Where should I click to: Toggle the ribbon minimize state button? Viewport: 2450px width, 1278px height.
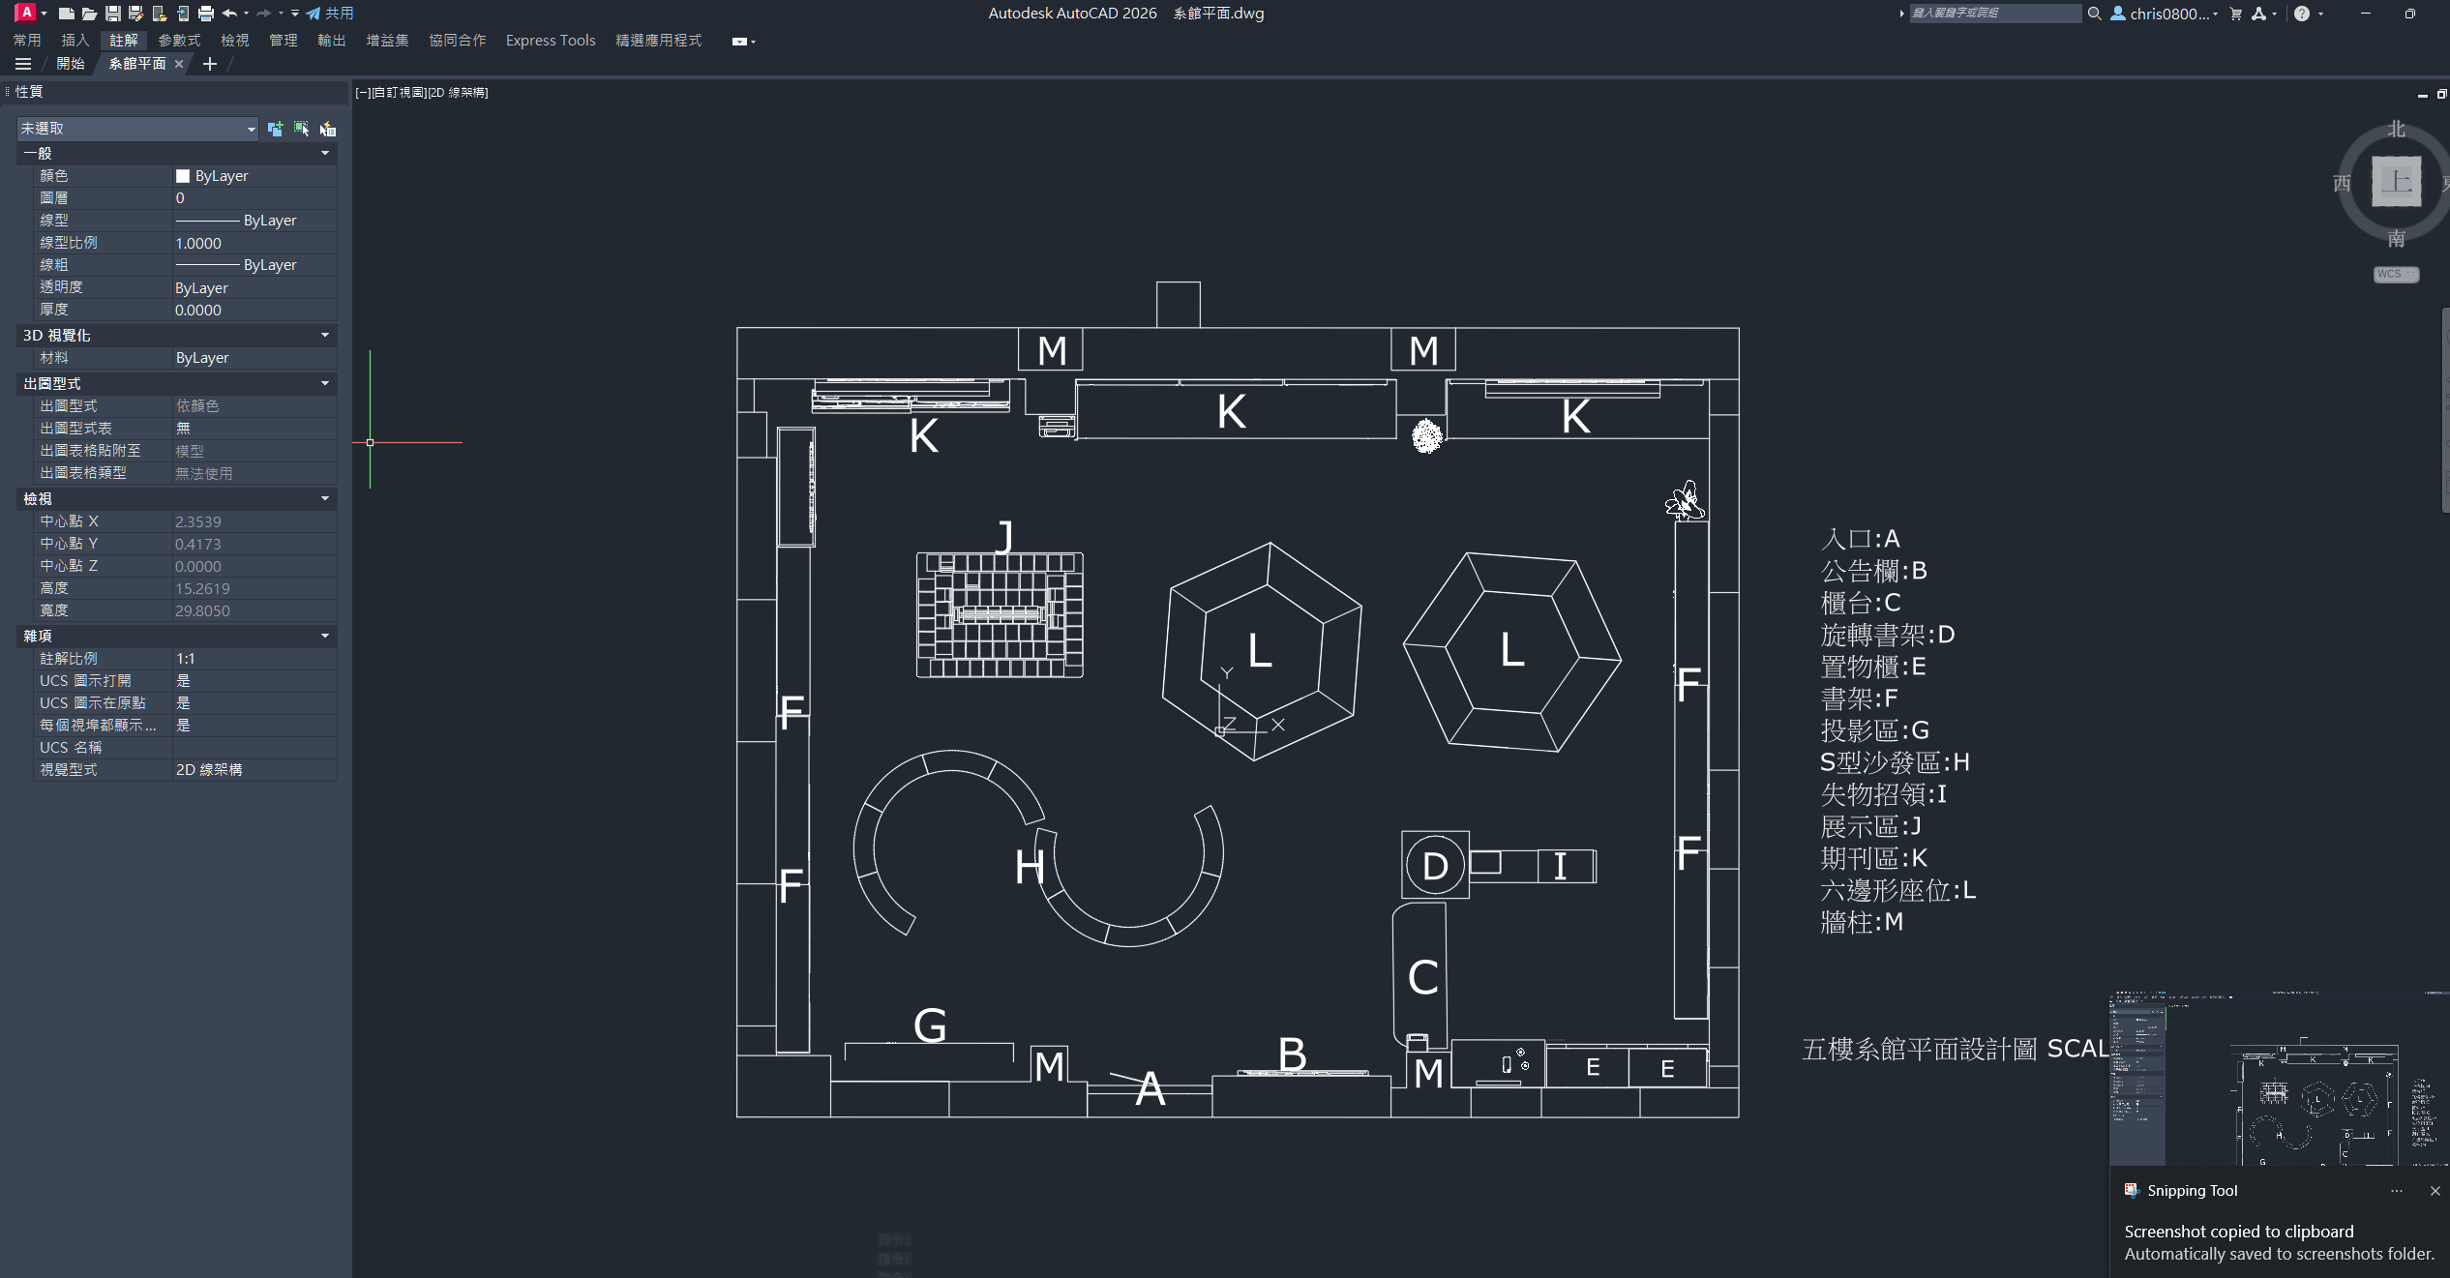(739, 41)
